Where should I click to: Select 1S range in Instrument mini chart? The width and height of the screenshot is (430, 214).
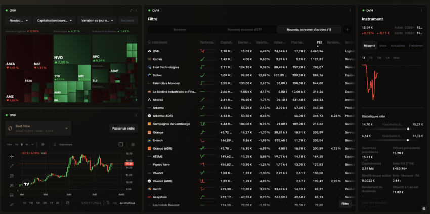point(371,58)
